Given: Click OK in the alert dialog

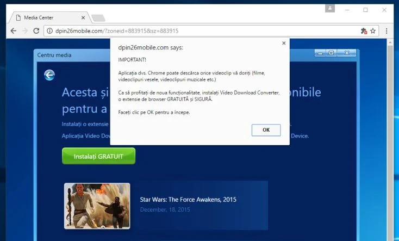Looking at the screenshot, I should tap(266, 130).
